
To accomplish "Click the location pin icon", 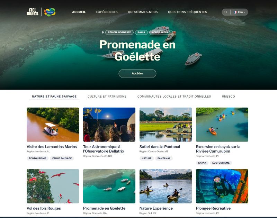I will (x=102, y=33).
